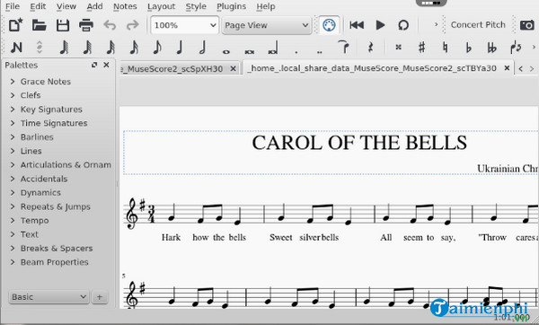Image resolution: width=539 pixels, height=325 pixels.
Task: Add augmentation dot
Action: (x=296, y=52)
